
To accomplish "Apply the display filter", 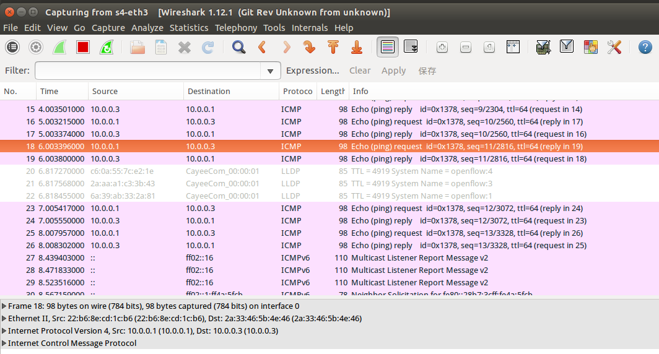I will click(393, 71).
